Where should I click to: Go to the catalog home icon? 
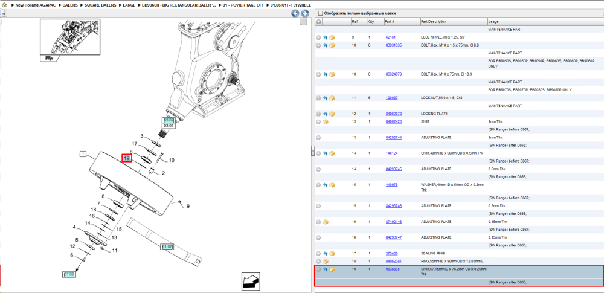[x=5, y=6]
